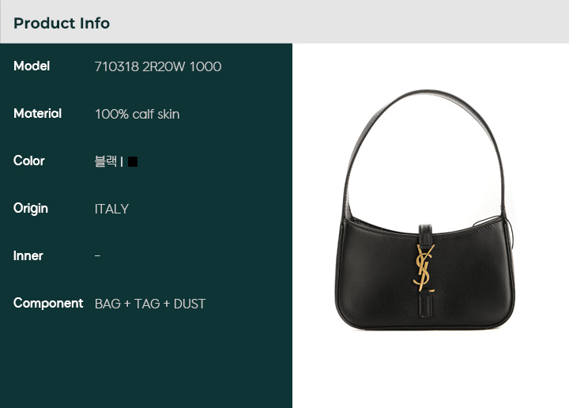Click the gray Product Info header bar
Image resolution: width=569 pixels, height=408 pixels.
point(284,22)
